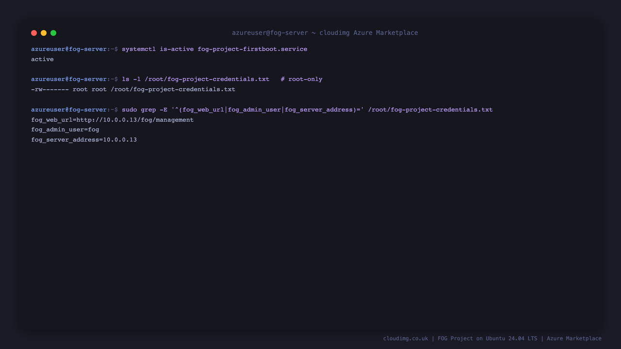Click the 'sudo grep -E' command line
621x349 pixels.
(x=307, y=110)
